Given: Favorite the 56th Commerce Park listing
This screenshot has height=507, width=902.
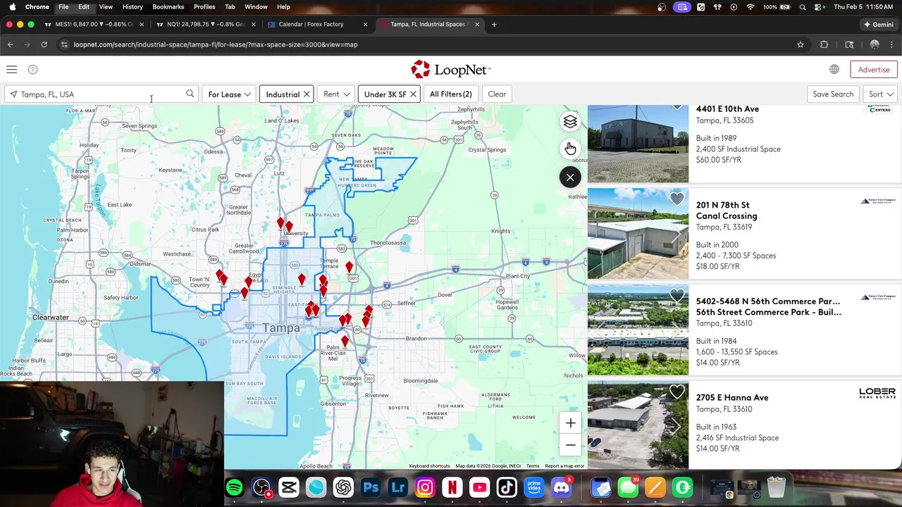Looking at the screenshot, I should point(677,296).
